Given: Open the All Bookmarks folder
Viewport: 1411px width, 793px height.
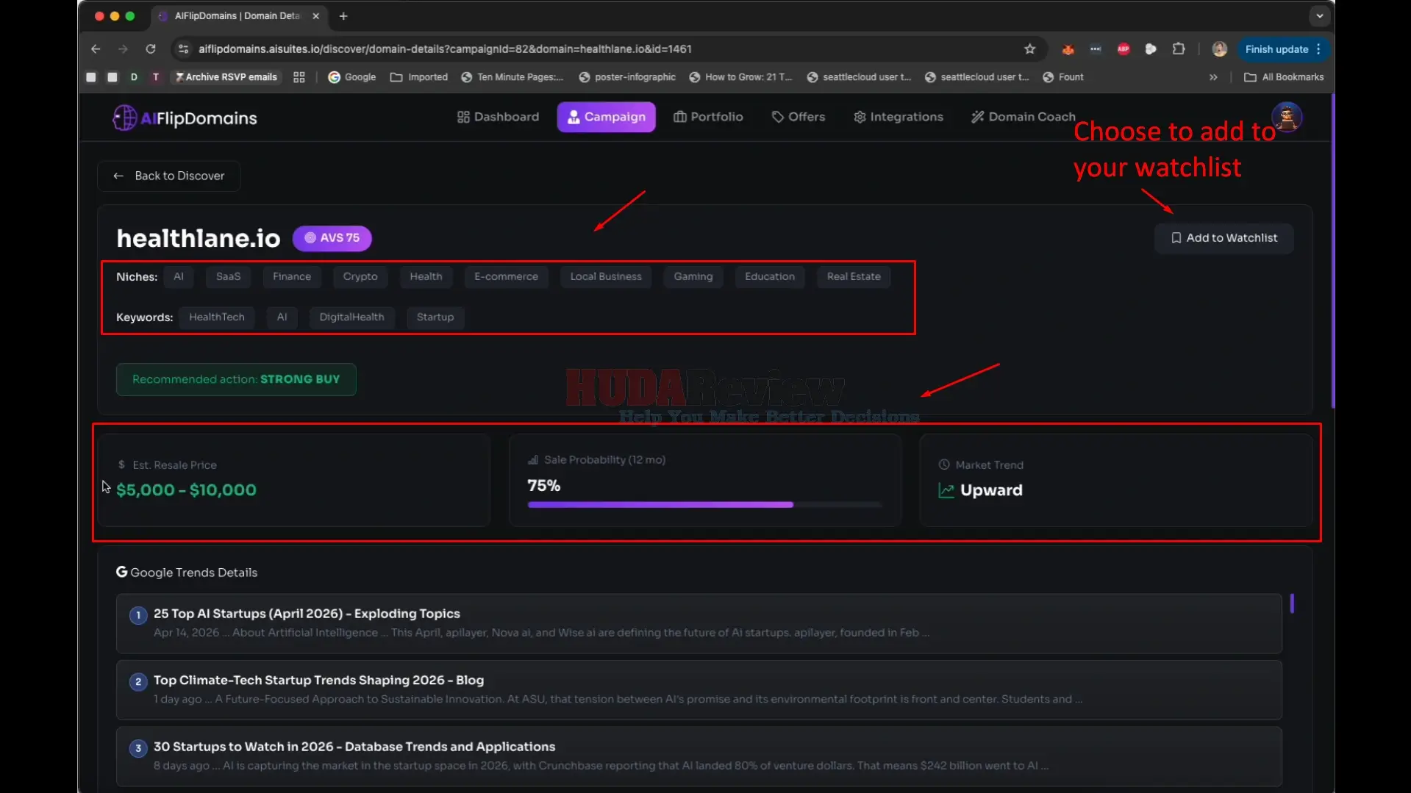Looking at the screenshot, I should [1283, 77].
